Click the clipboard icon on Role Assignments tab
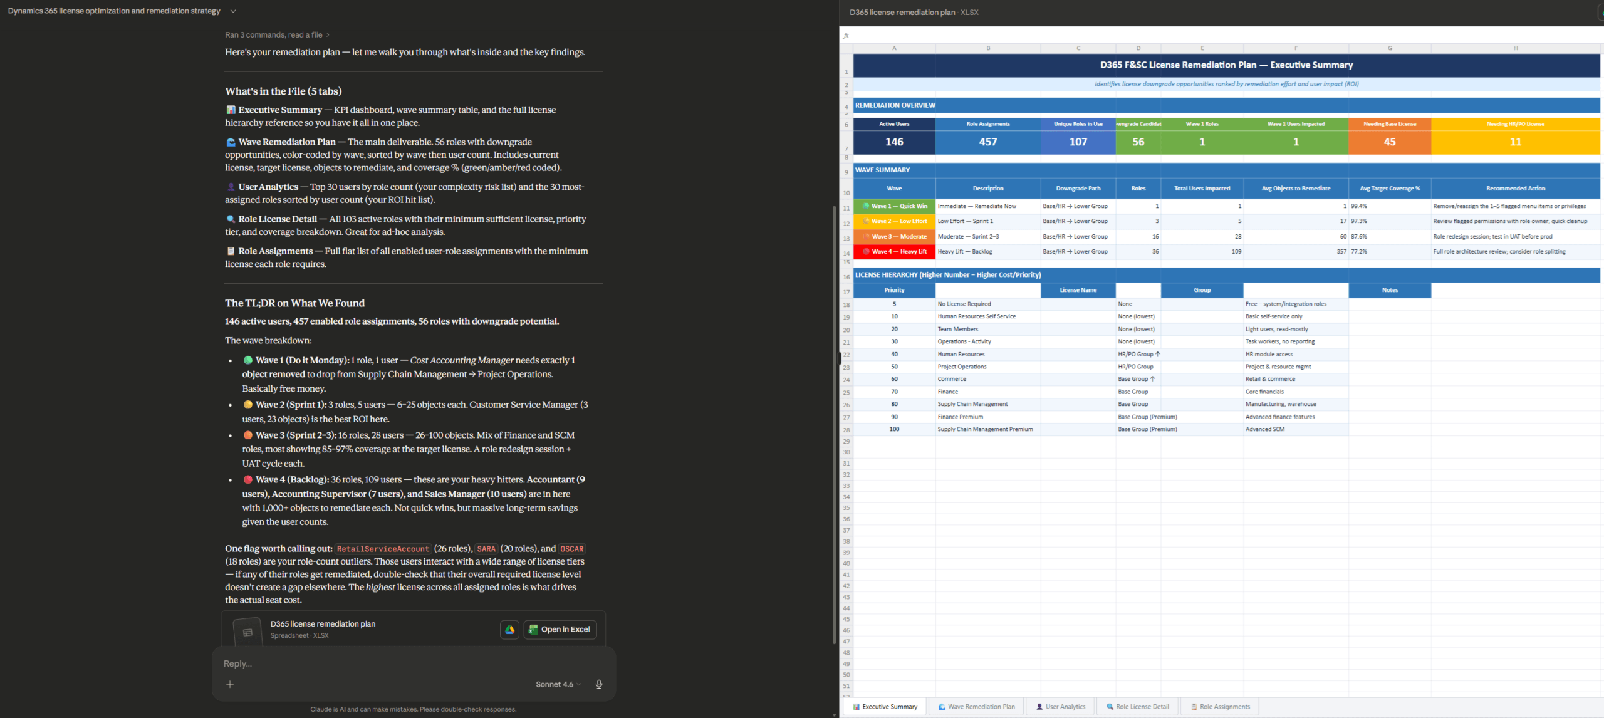1604x718 pixels. (1194, 707)
